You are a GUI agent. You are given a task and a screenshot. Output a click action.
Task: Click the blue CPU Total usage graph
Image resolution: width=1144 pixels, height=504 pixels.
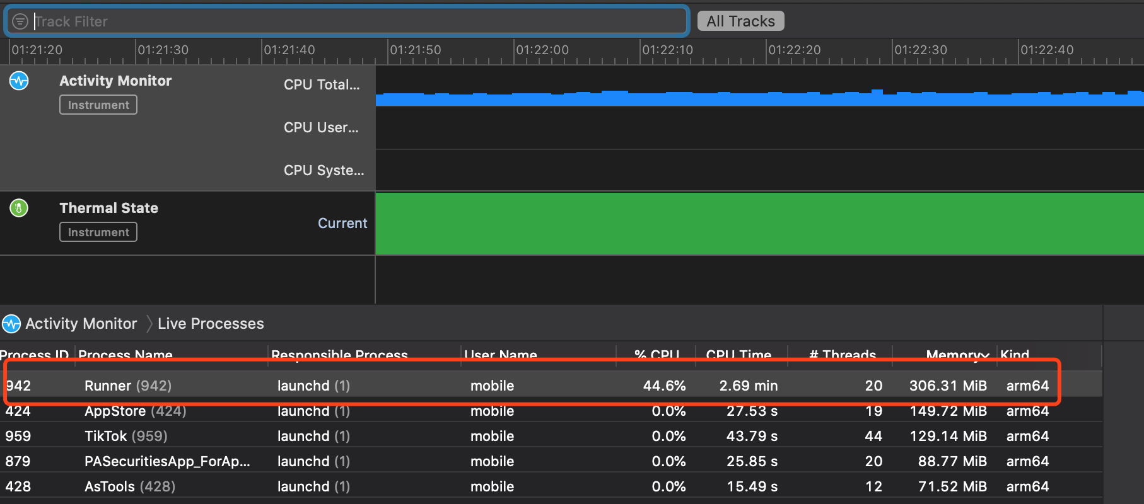click(x=759, y=98)
